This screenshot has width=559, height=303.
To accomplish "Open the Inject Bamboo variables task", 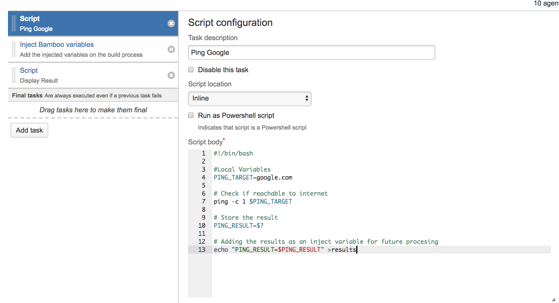I will click(x=57, y=45).
